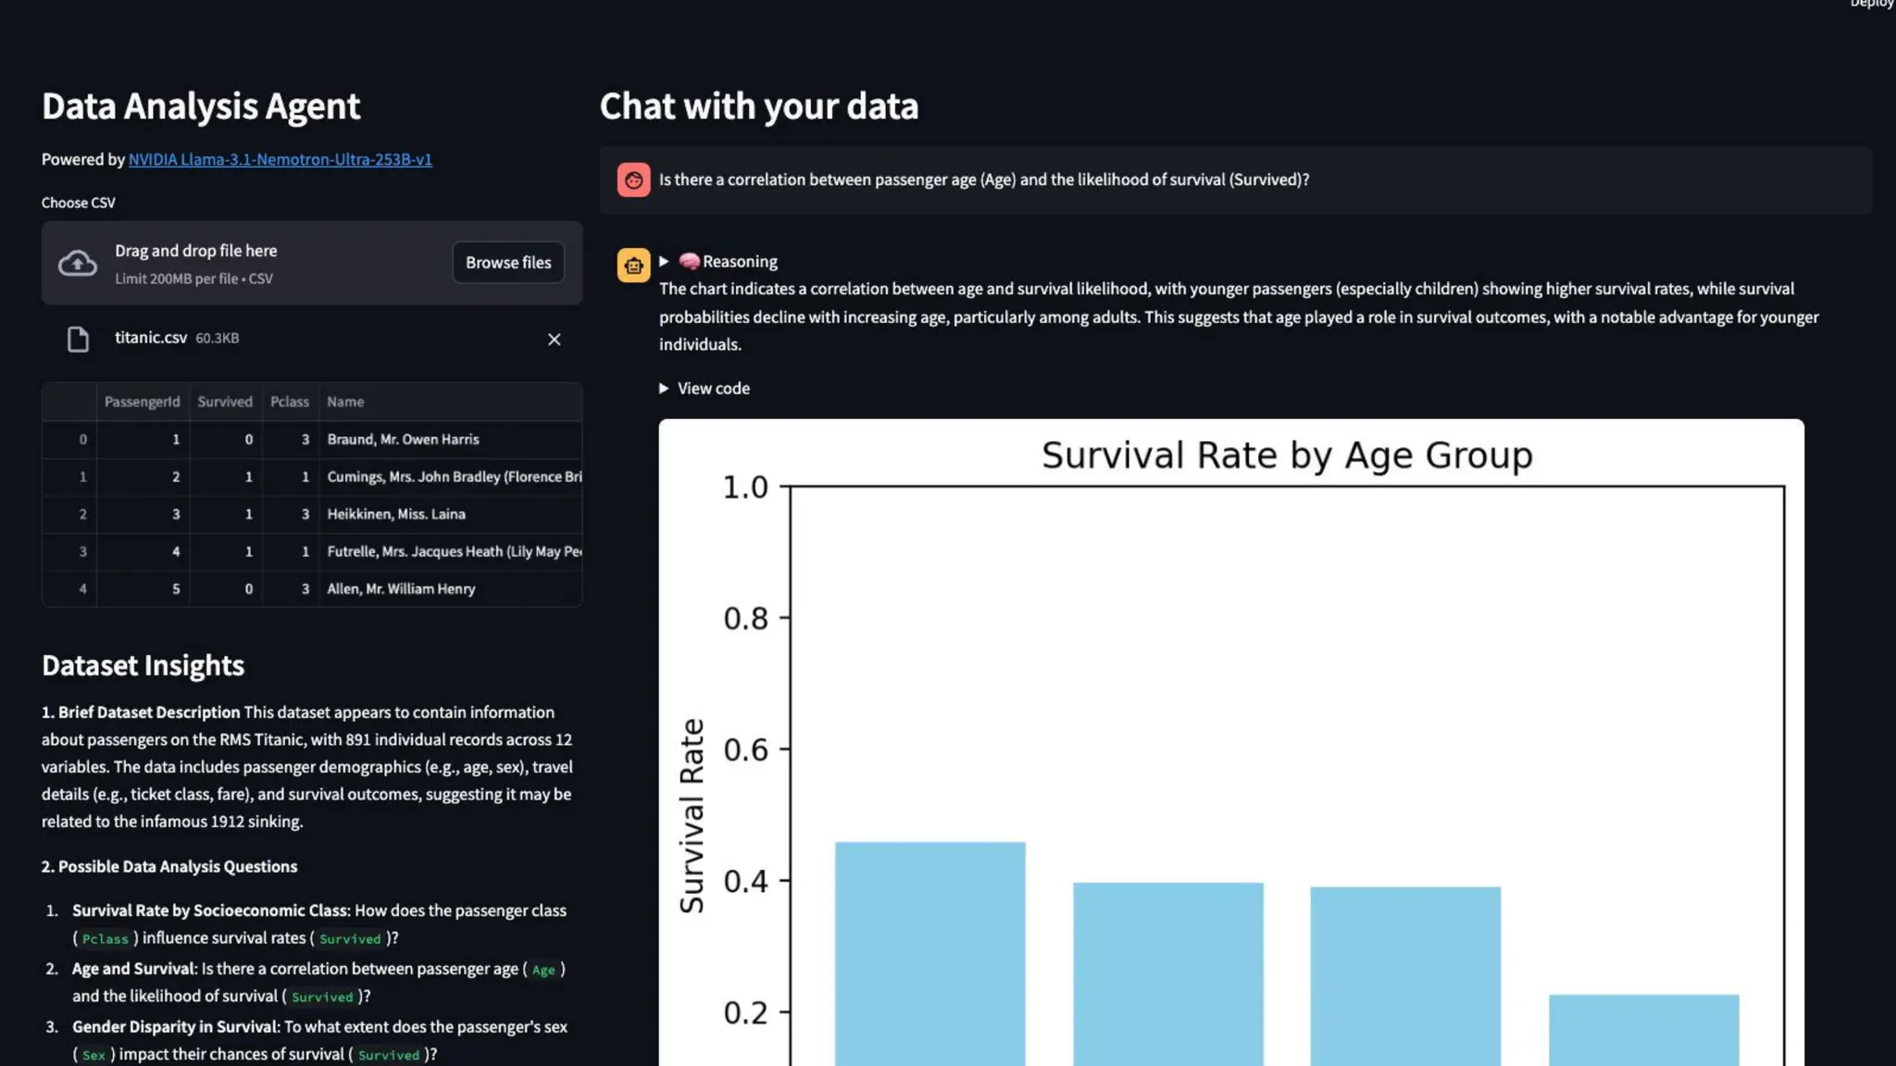The image size is (1896, 1066).
Task: Sort by the Survived column header
Action: (225, 403)
